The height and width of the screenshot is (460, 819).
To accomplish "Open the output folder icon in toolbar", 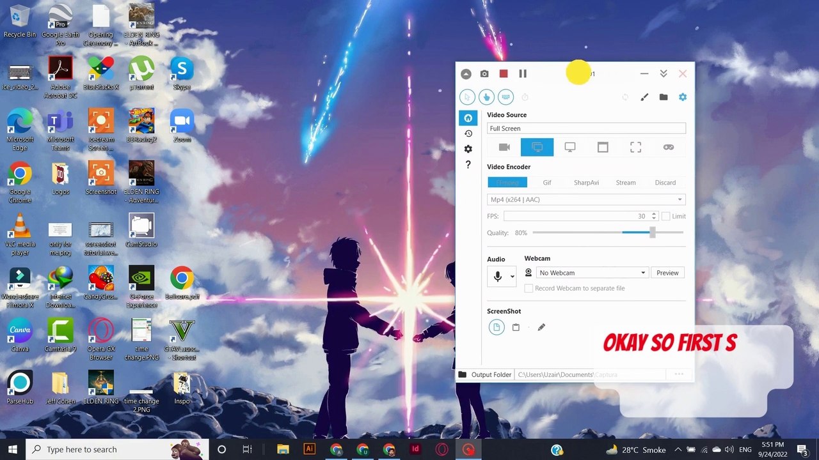I will [x=664, y=97].
